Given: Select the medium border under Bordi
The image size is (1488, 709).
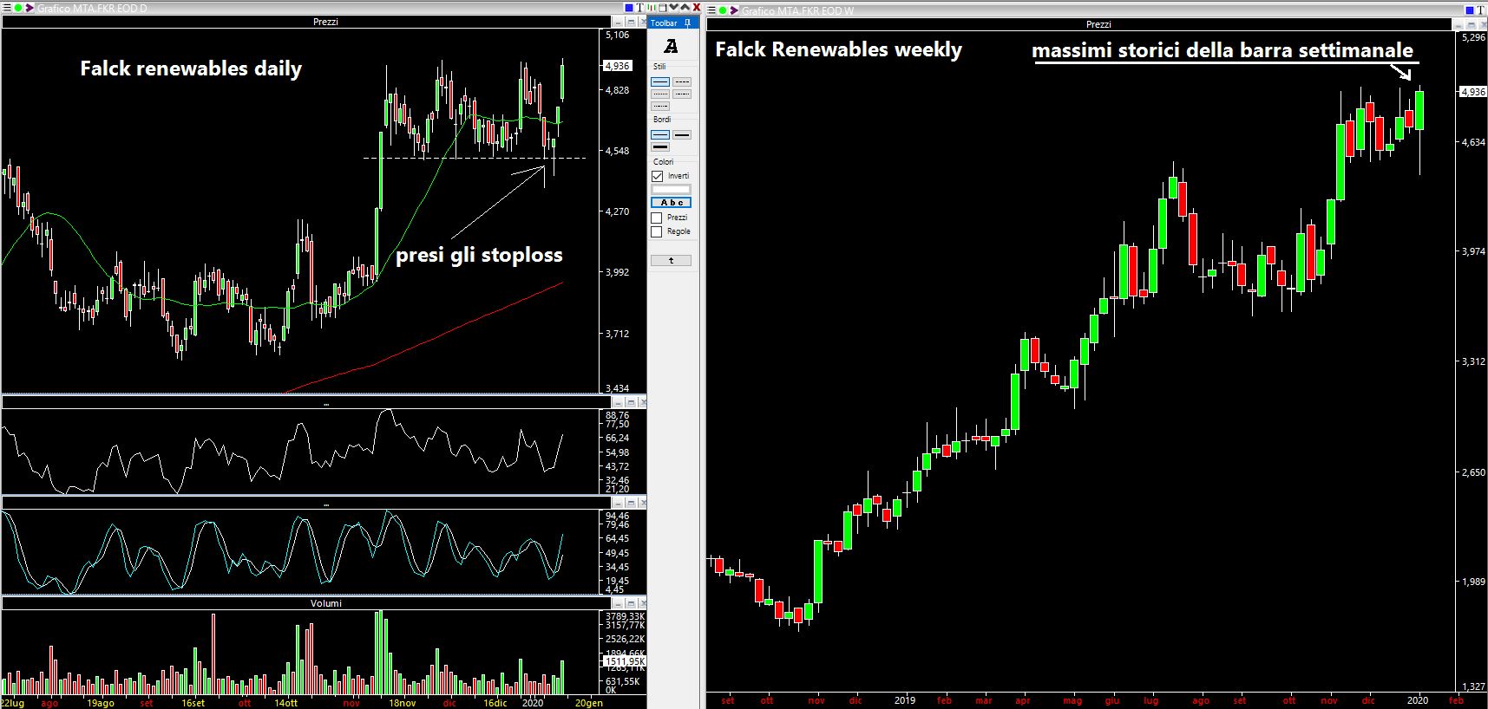Looking at the screenshot, I should (682, 134).
